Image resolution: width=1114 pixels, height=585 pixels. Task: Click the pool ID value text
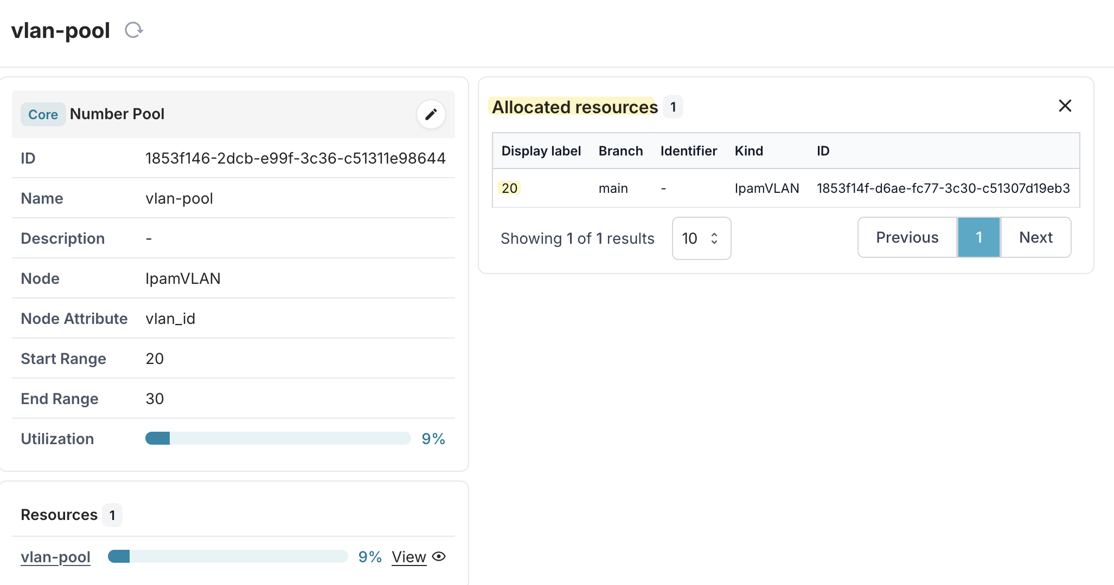point(295,158)
